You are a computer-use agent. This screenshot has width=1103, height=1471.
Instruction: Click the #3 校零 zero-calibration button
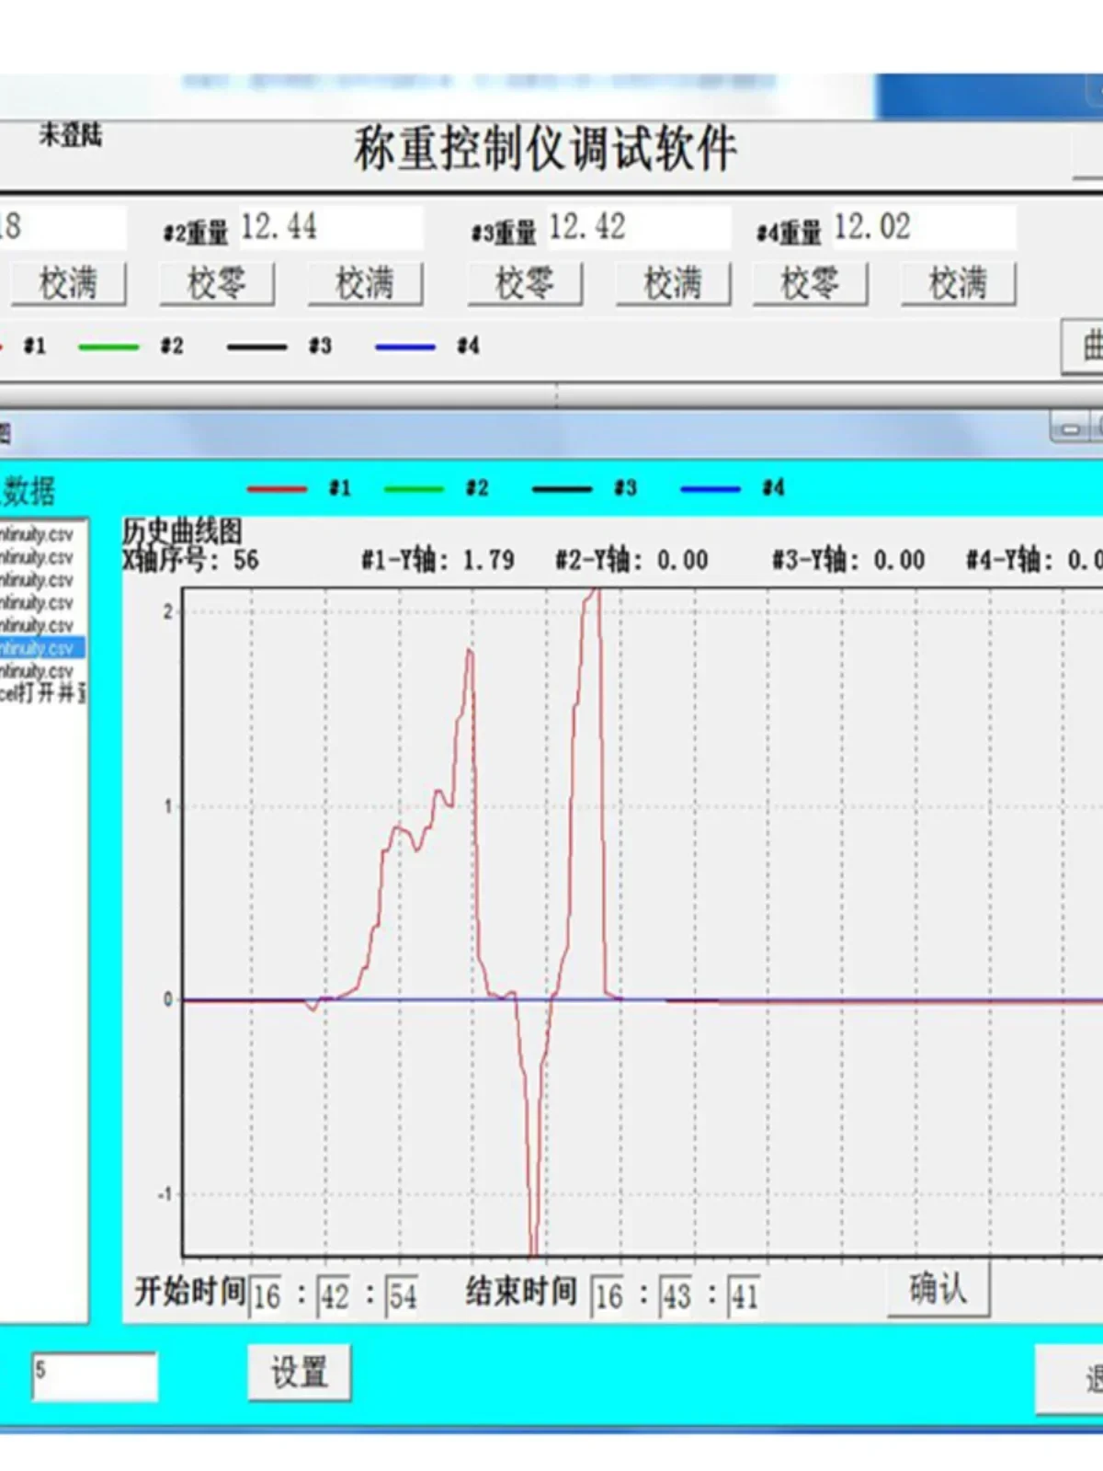525,283
